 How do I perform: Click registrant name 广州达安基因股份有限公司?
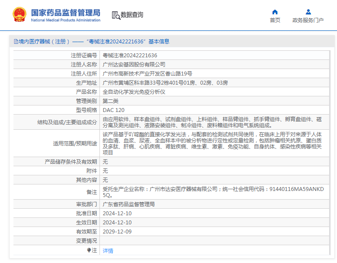134,65
